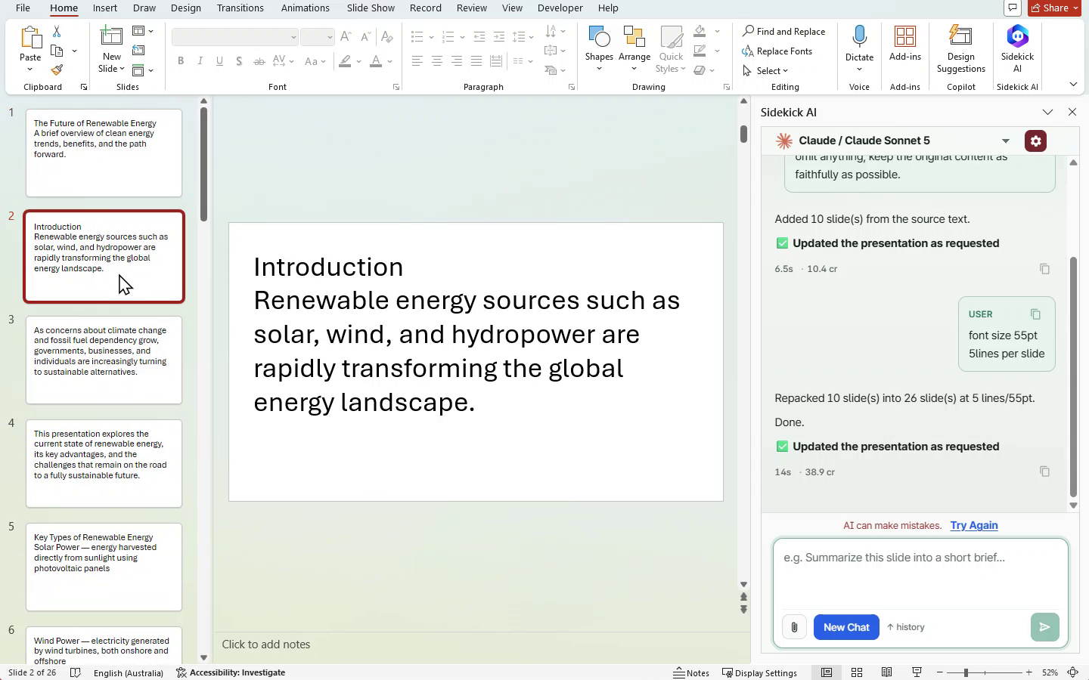
Task: Click the Format Painter brush icon
Action: click(x=57, y=70)
